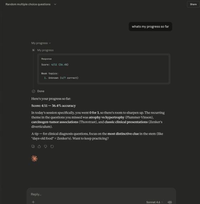Viewport: 200px width, 204px height.
Task: Click the Share button
Action: [x=193, y=4]
